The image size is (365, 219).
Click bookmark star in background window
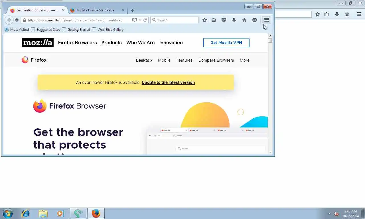pos(318,14)
